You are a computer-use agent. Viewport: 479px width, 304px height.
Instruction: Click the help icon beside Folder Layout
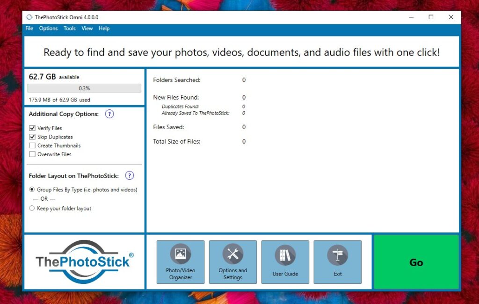130,176
